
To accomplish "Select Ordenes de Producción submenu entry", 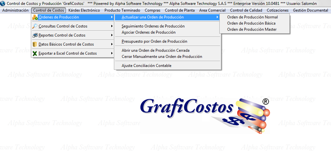I will tap(73, 17).
